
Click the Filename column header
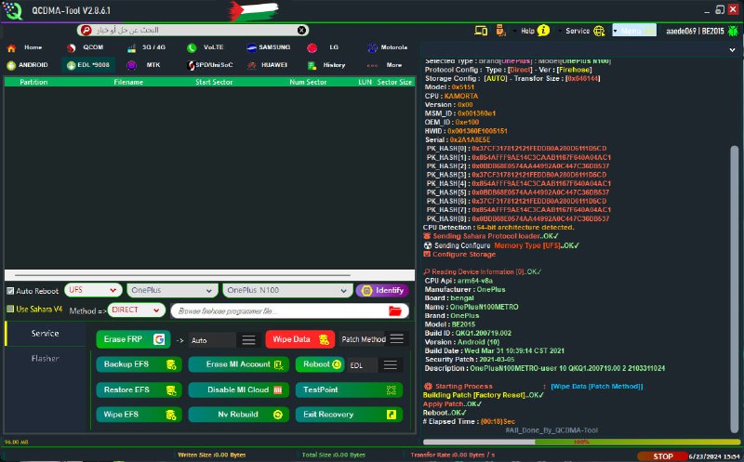[128, 82]
